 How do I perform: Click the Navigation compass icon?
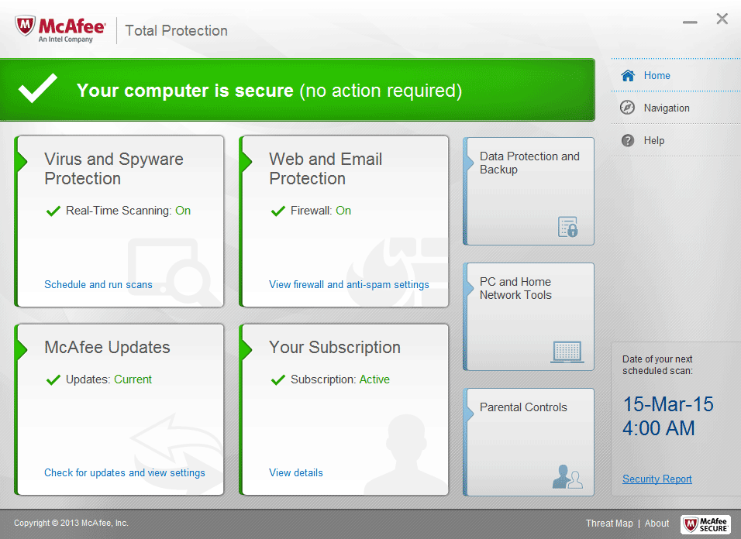click(x=628, y=108)
